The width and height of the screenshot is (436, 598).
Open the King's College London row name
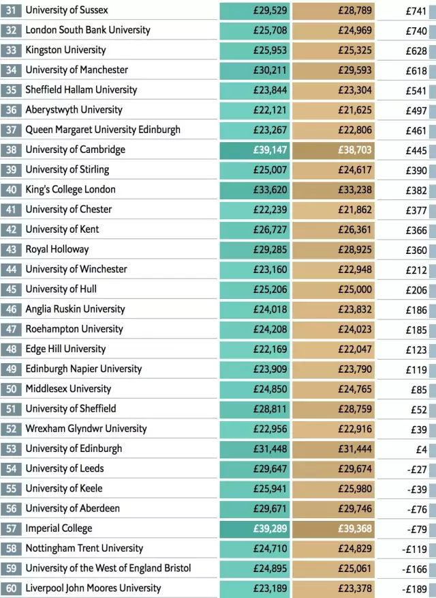tap(70, 190)
